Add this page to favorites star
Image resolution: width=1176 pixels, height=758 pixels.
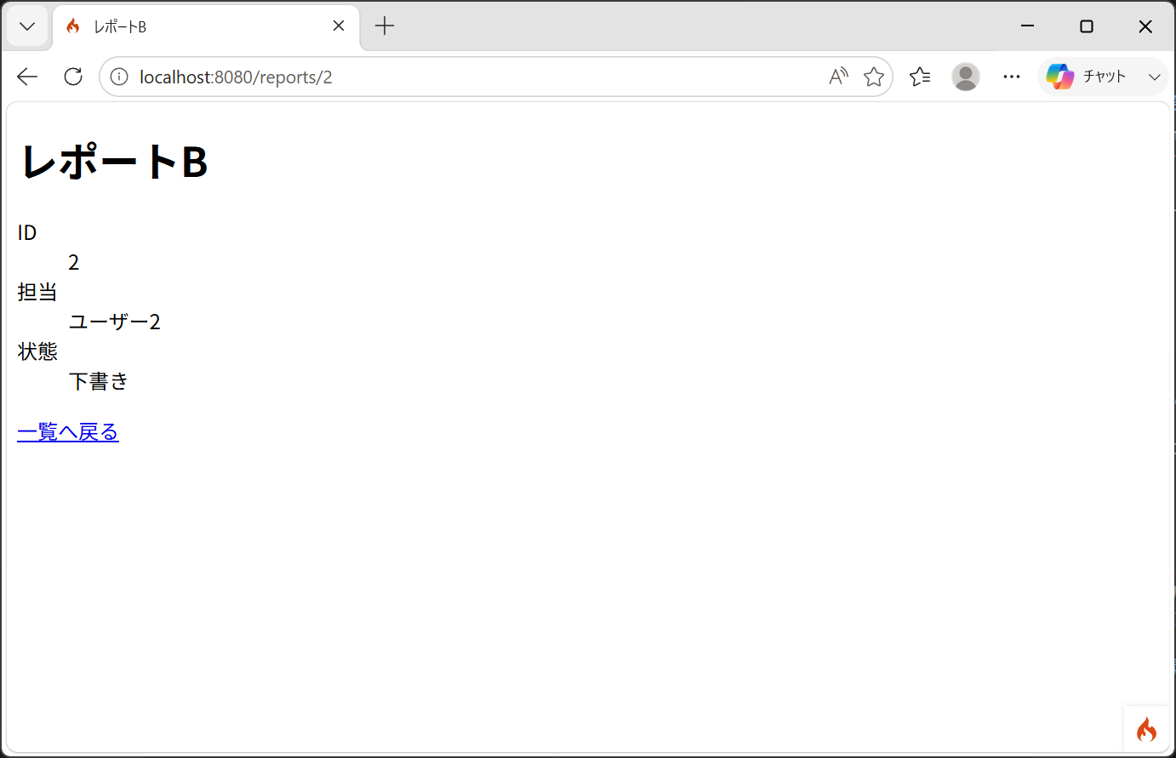pos(874,77)
